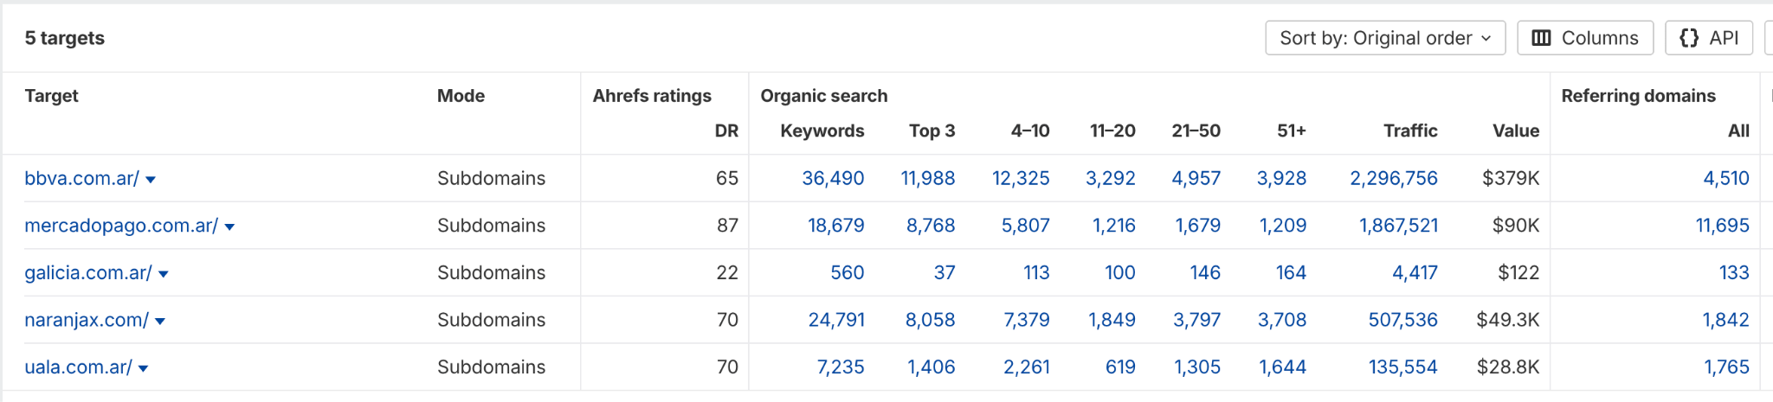The image size is (1773, 402).
Task: Sort by the DR column header
Action: [726, 131]
